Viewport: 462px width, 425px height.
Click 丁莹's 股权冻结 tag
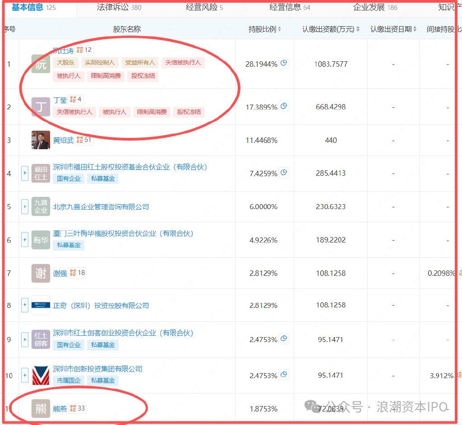[x=189, y=112]
